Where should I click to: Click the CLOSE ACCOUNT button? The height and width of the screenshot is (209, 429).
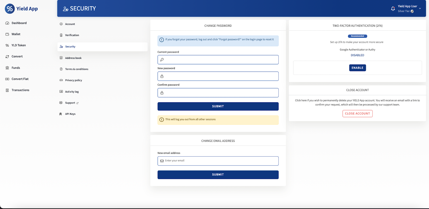point(357,114)
